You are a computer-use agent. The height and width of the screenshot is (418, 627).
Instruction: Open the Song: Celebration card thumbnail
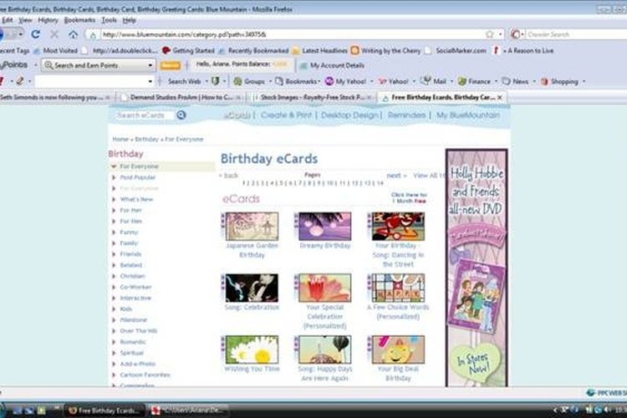[252, 288]
